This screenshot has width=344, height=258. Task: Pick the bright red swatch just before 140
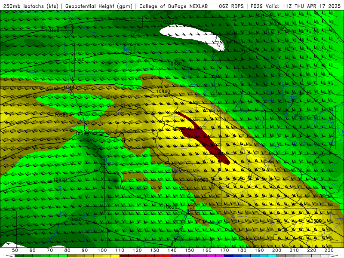168,256
